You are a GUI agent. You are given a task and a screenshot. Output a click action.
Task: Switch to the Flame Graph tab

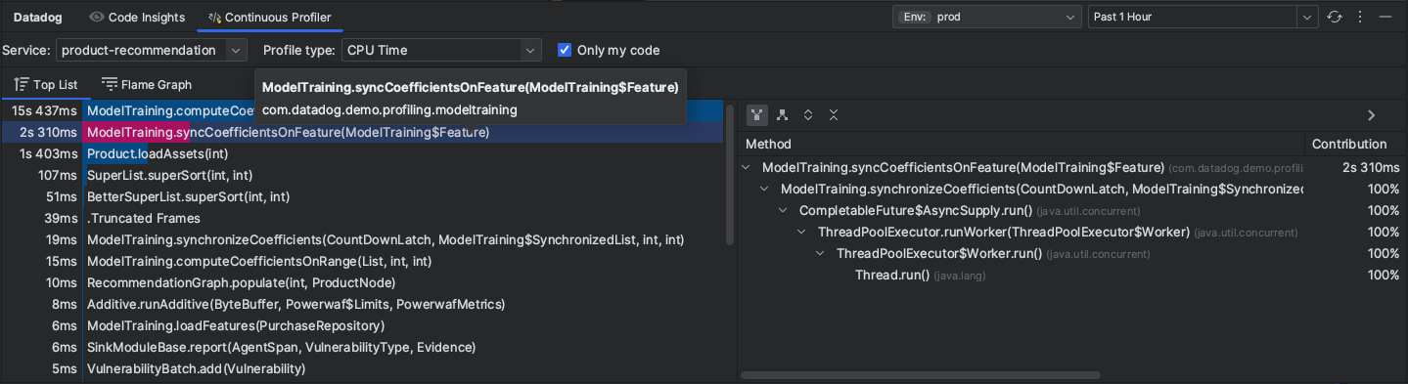click(147, 85)
